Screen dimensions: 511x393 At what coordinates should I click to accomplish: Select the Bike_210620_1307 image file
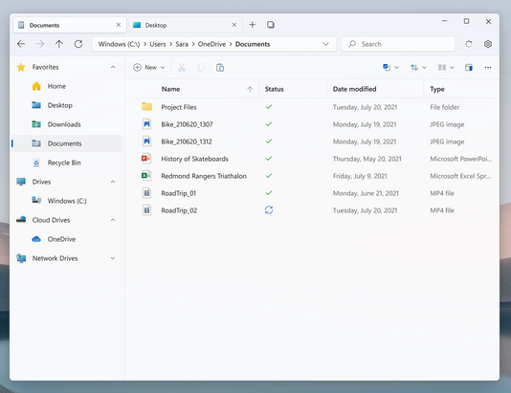tap(317, 124)
